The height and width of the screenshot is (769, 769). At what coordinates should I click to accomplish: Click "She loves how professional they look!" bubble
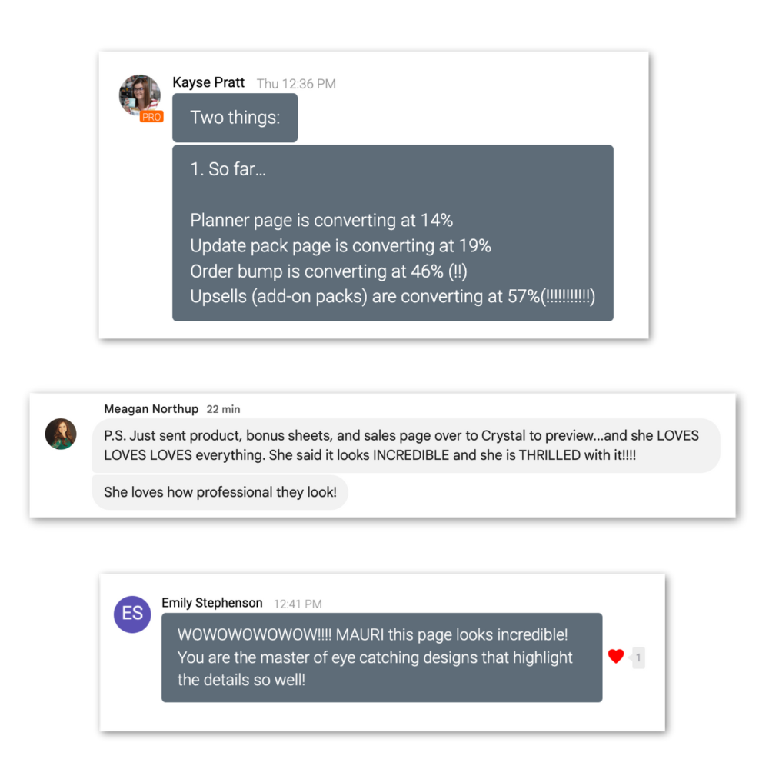pos(220,492)
